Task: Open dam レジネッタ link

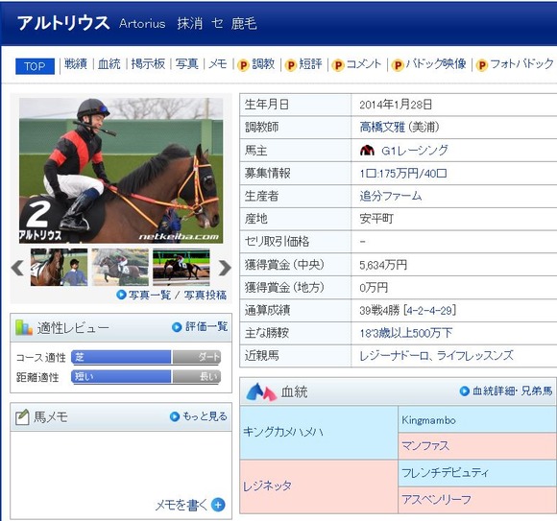Action: 267,485
